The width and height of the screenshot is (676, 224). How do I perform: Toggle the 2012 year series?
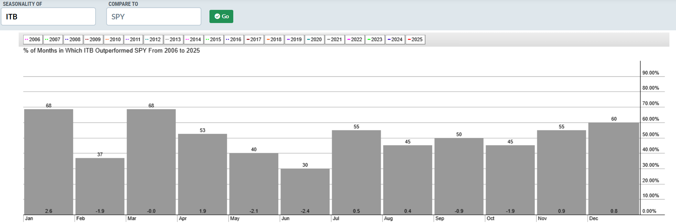[x=153, y=39]
